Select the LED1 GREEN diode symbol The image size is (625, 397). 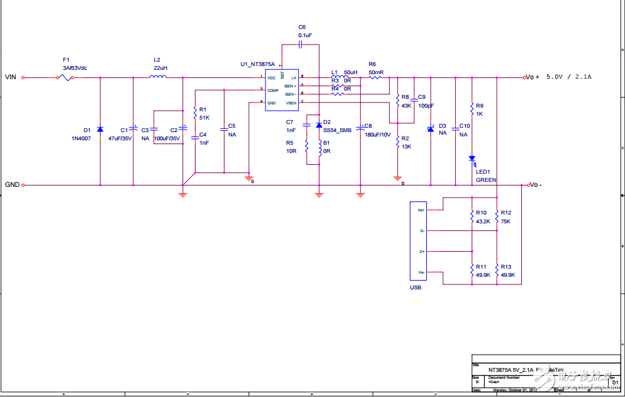(x=472, y=159)
